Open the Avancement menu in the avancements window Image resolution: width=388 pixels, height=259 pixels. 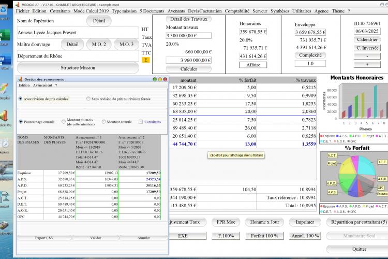click(42, 85)
